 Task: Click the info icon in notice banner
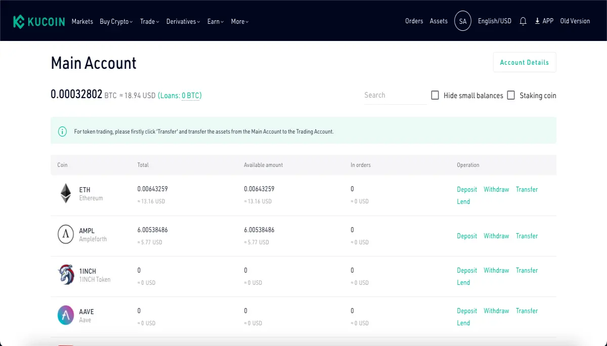(62, 132)
